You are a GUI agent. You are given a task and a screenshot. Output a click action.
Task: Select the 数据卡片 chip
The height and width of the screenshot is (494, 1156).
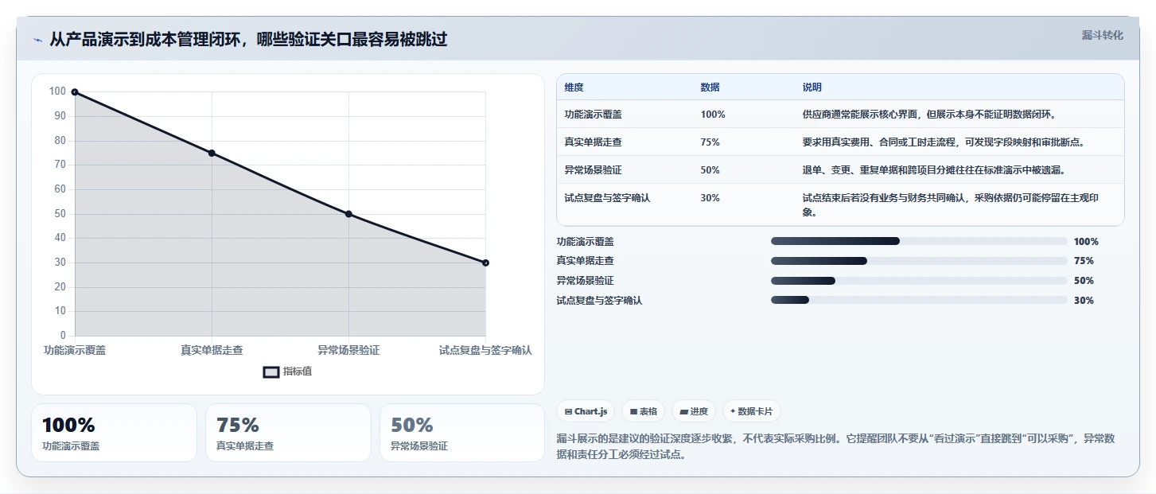752,411
